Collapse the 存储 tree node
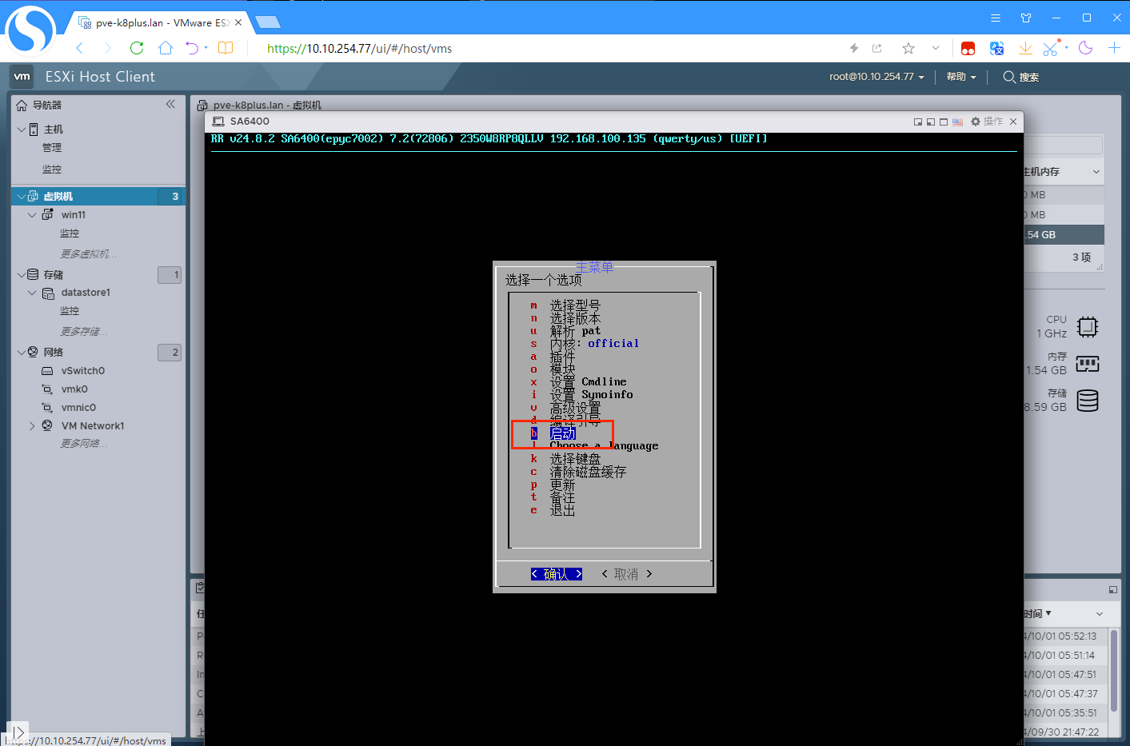 21,274
